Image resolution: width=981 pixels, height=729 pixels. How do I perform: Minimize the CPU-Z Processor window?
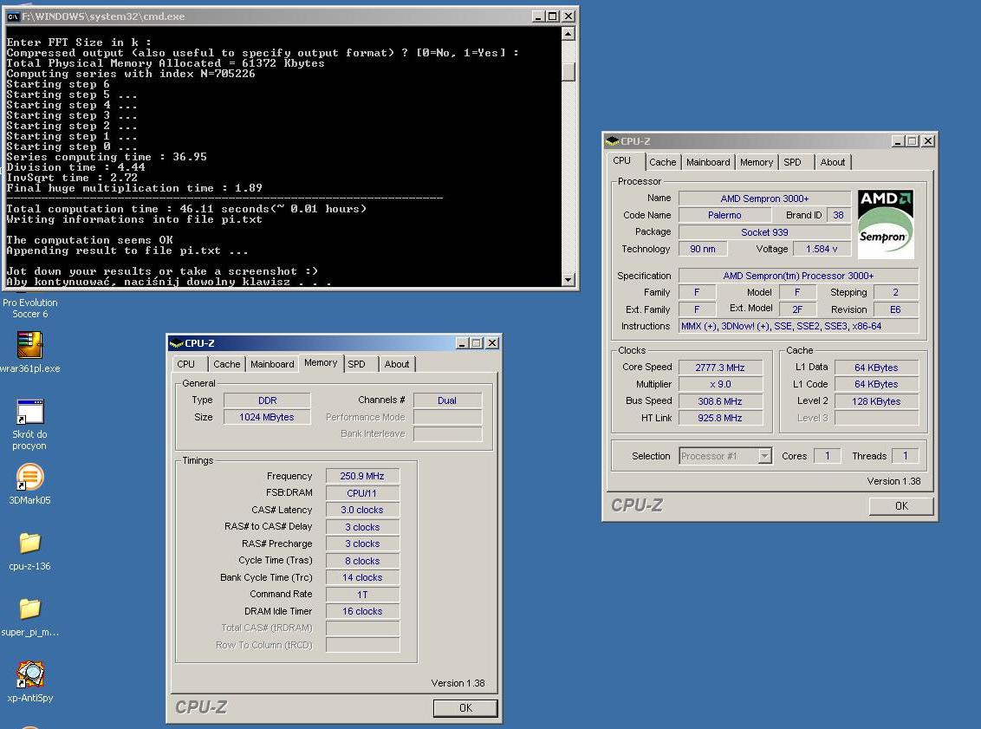click(898, 140)
